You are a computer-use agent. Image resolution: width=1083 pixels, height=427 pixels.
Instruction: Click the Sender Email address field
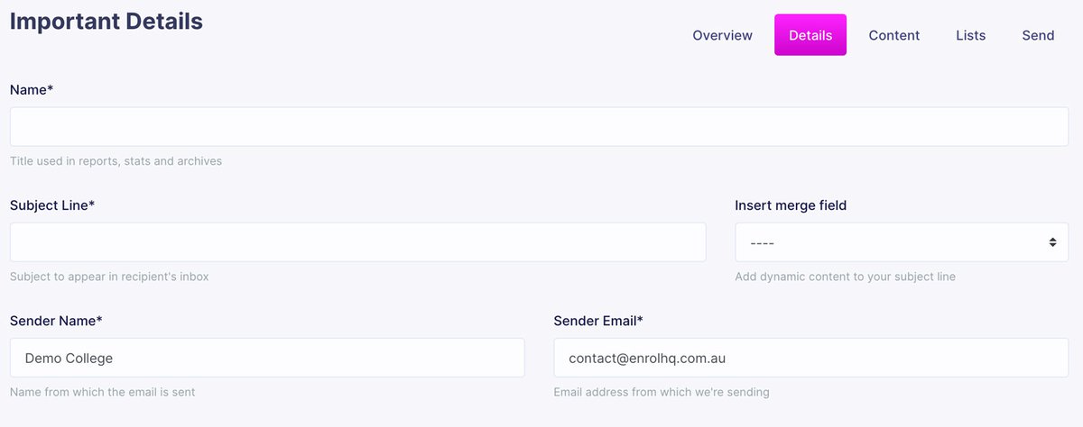[x=810, y=358]
